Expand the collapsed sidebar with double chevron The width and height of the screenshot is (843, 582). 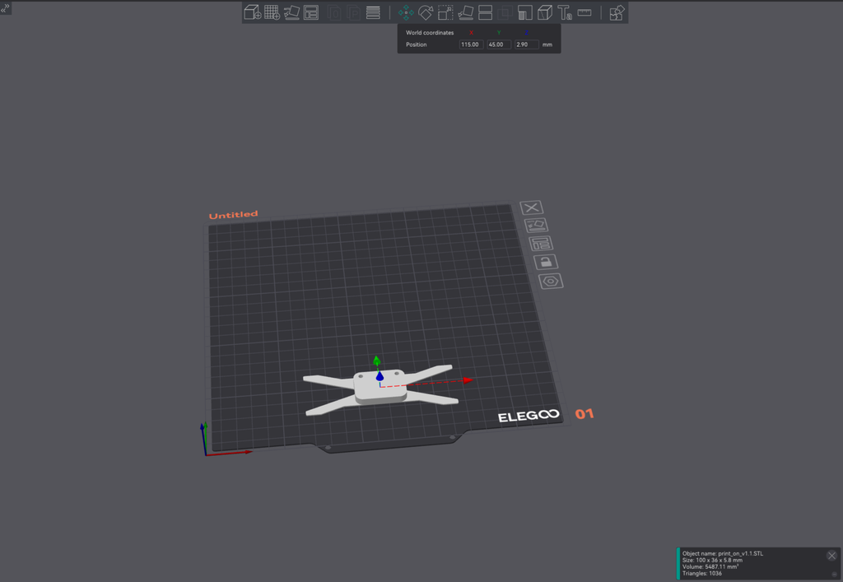5,7
